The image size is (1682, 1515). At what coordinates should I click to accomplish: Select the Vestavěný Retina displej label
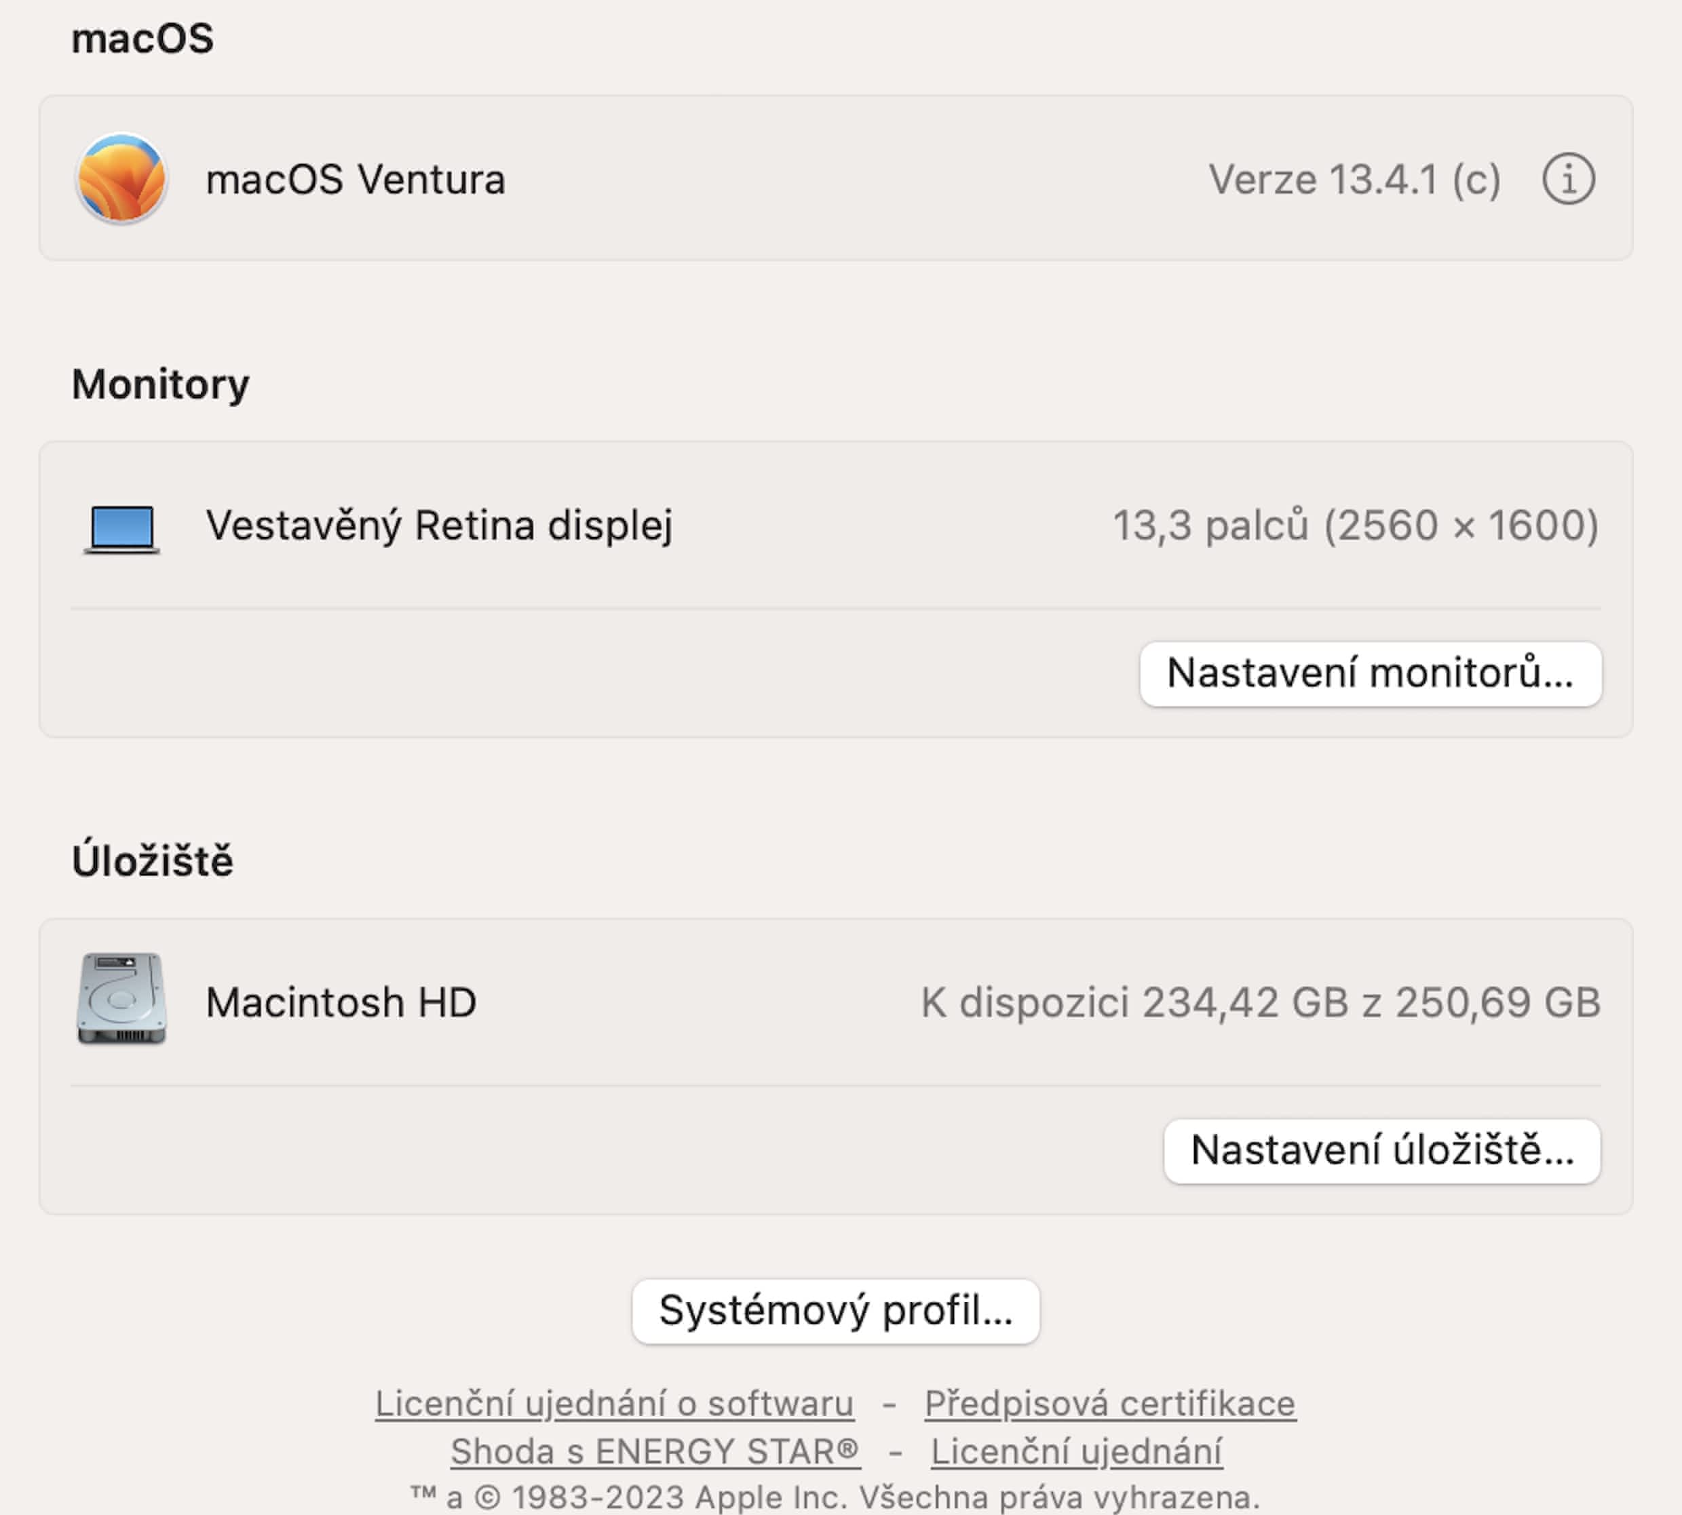click(x=439, y=526)
